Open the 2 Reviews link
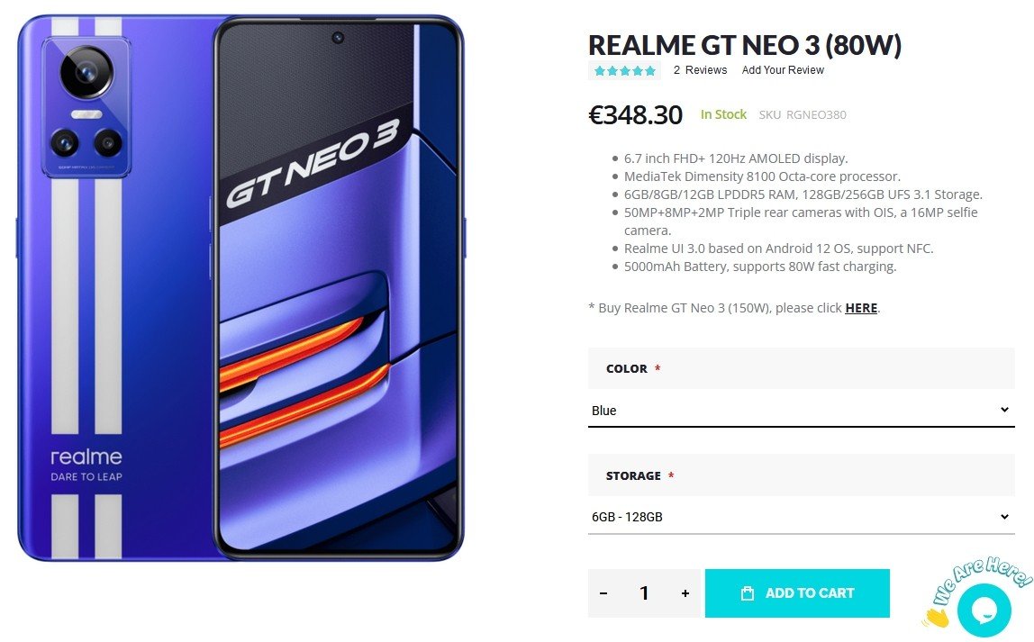Viewport: 1034px width, 642px height. [700, 70]
